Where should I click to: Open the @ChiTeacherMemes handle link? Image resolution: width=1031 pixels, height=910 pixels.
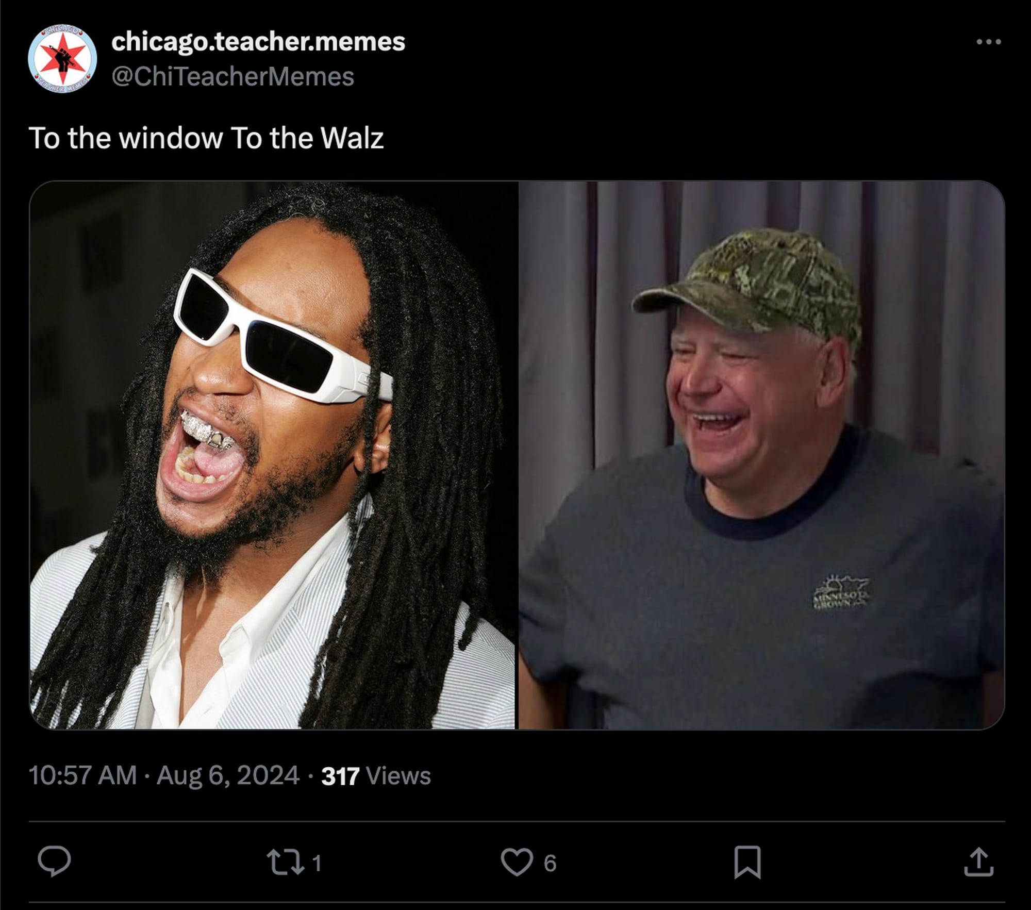(x=233, y=76)
